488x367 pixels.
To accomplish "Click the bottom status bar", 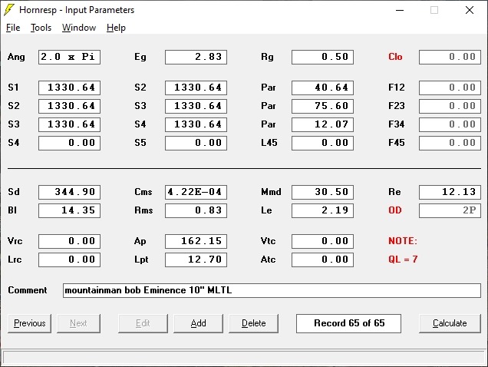I will coord(244,357).
